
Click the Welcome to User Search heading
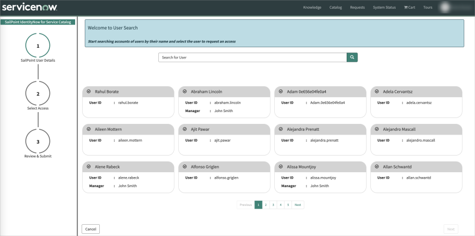tap(113, 28)
